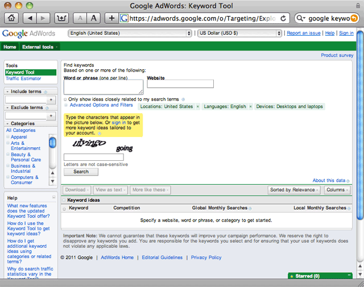Image resolution: width=364 pixels, height=287 pixels.
Task: Click the main page vertical scrollbar thumb
Action: coord(360,125)
